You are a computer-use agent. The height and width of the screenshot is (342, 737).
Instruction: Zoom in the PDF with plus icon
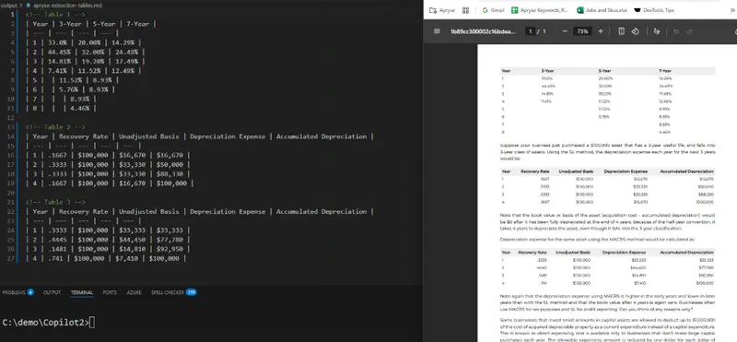601,31
